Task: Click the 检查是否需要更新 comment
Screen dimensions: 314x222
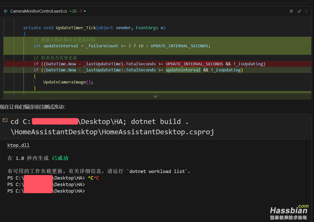Action: (55, 58)
